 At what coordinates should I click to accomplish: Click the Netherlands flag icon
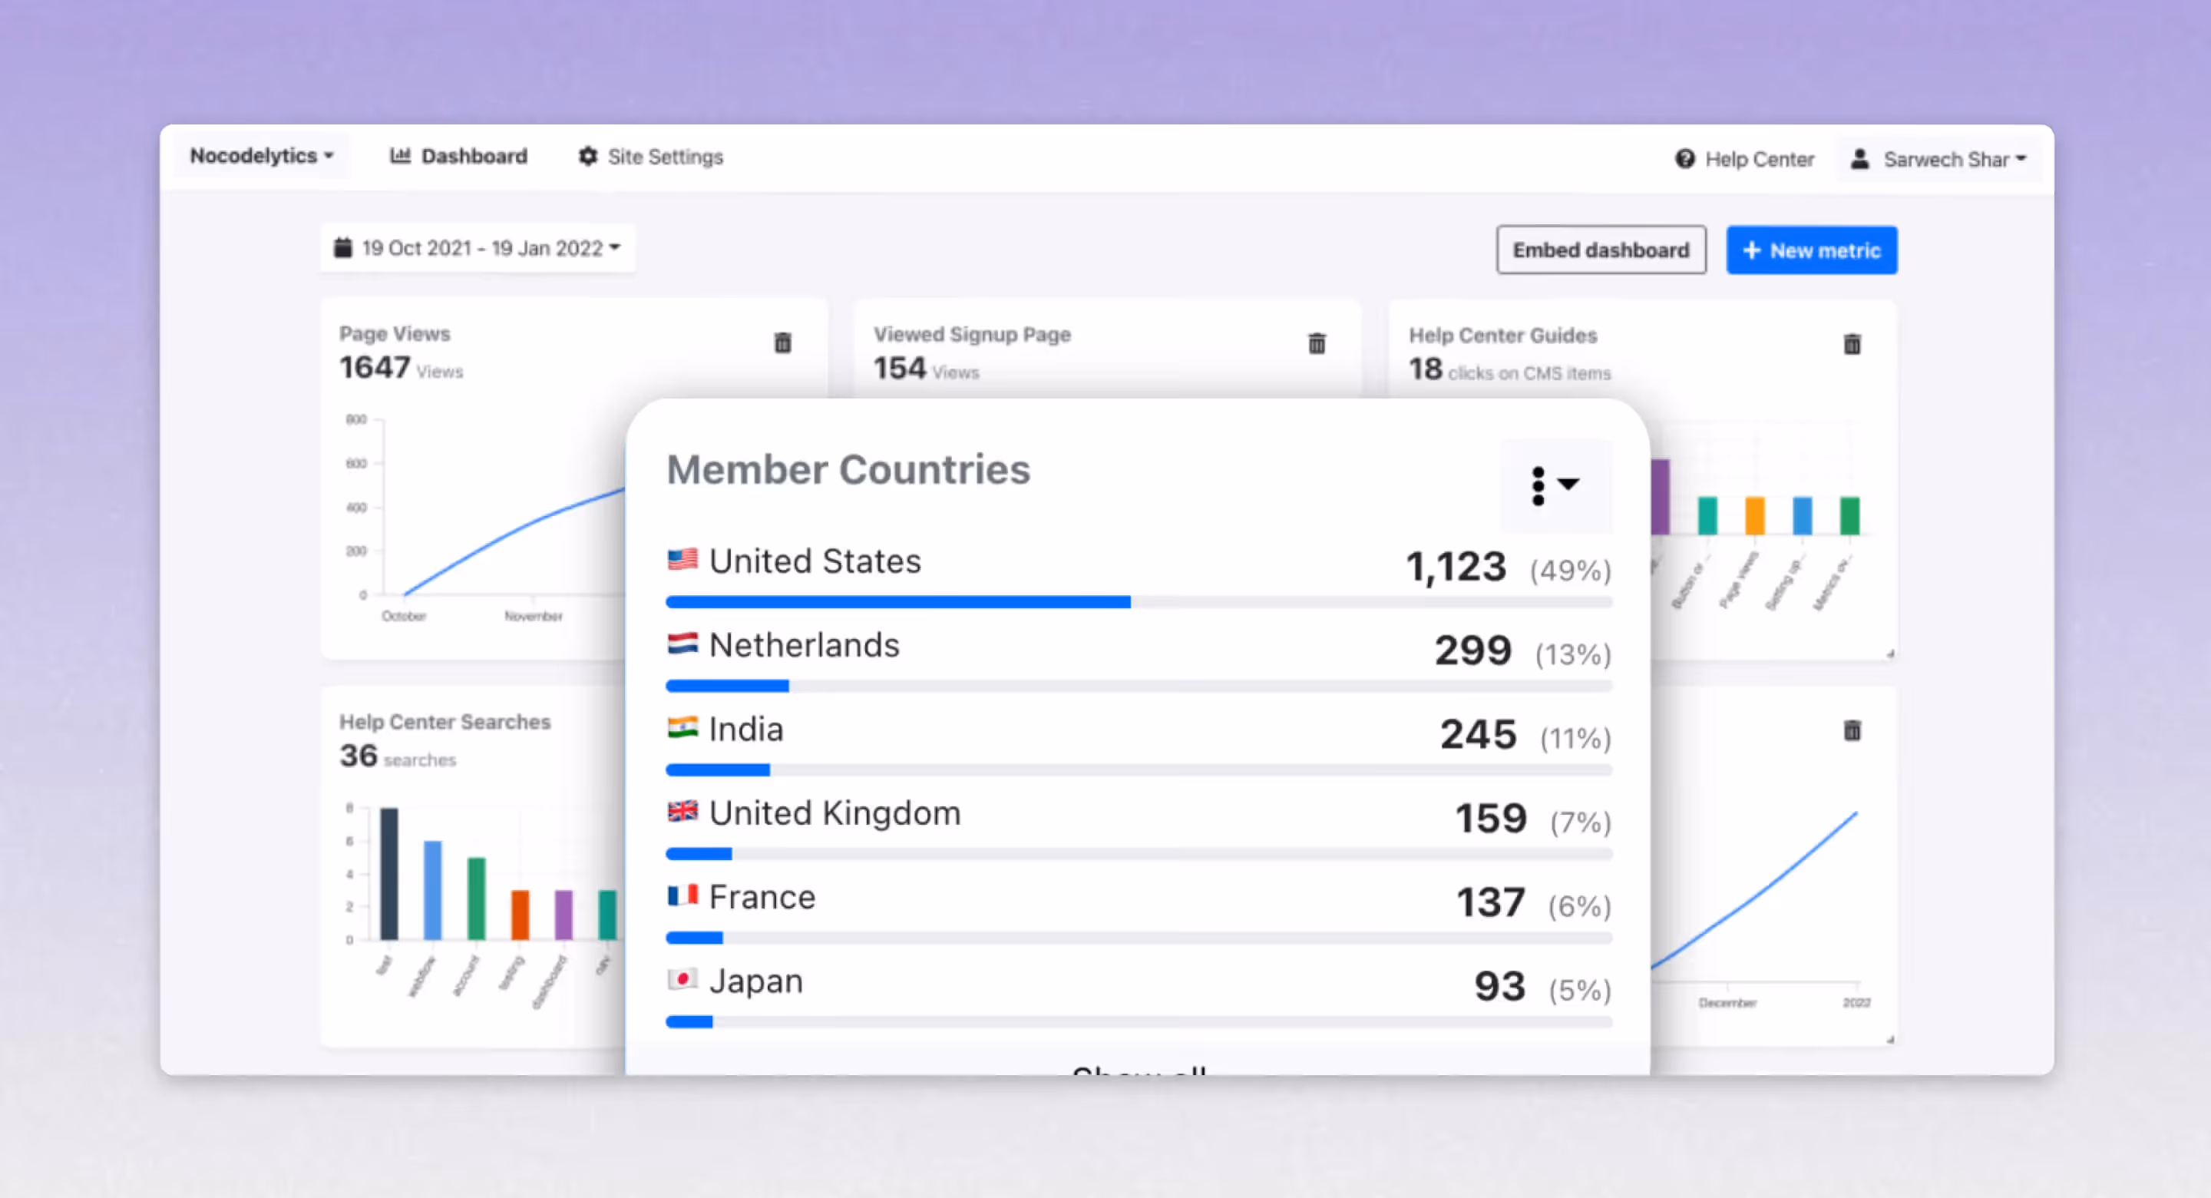point(682,644)
